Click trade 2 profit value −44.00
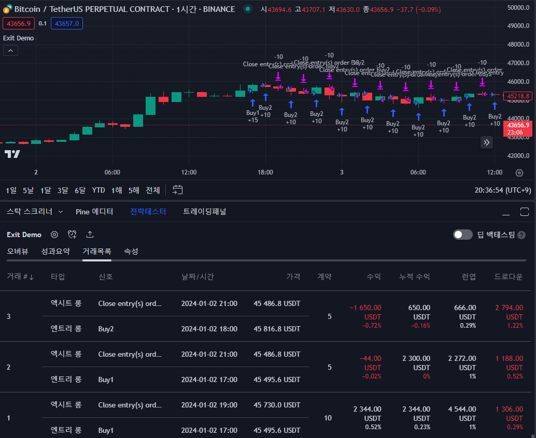The height and width of the screenshot is (438, 536). (x=370, y=358)
